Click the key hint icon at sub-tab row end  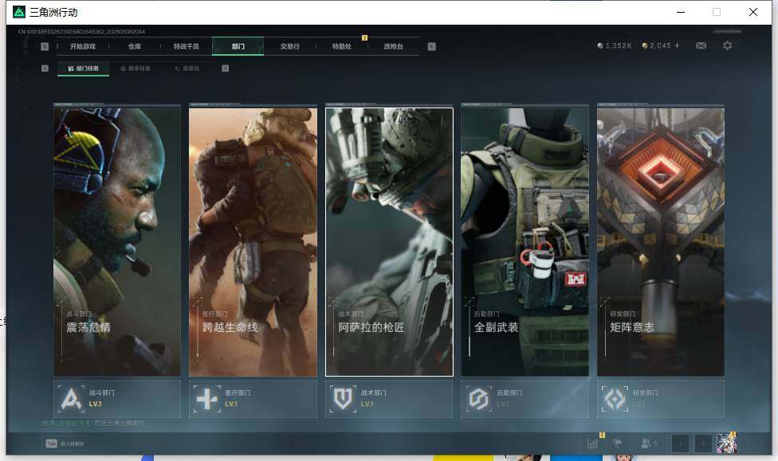[226, 68]
